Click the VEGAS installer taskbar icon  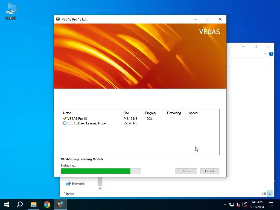[x=60, y=205]
